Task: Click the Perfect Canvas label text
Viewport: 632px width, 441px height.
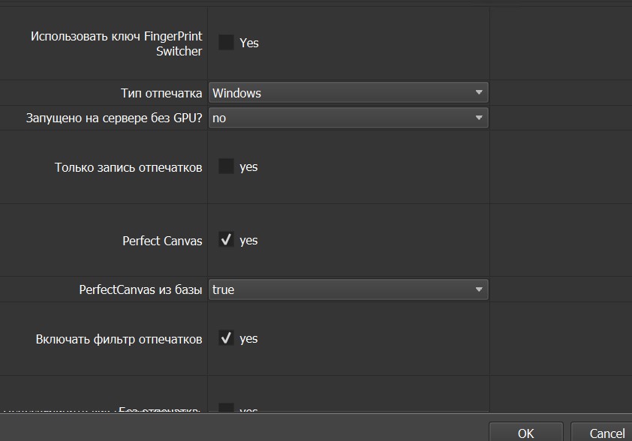Action: coord(162,241)
